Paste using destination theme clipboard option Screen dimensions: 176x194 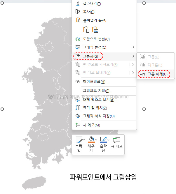click(86, 29)
